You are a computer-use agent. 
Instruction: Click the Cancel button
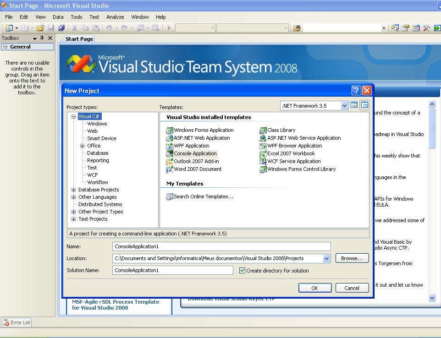point(352,288)
